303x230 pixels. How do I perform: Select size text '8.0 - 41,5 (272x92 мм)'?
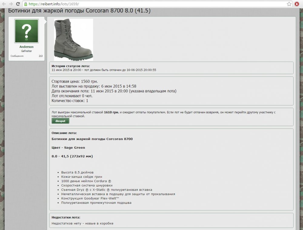tap(72, 156)
